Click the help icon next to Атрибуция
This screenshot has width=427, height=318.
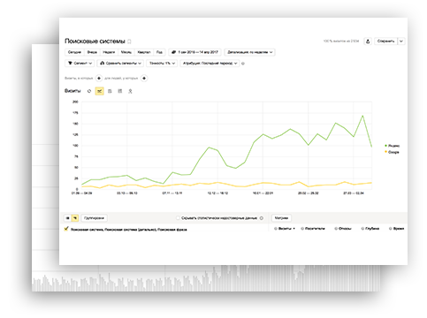[243, 64]
